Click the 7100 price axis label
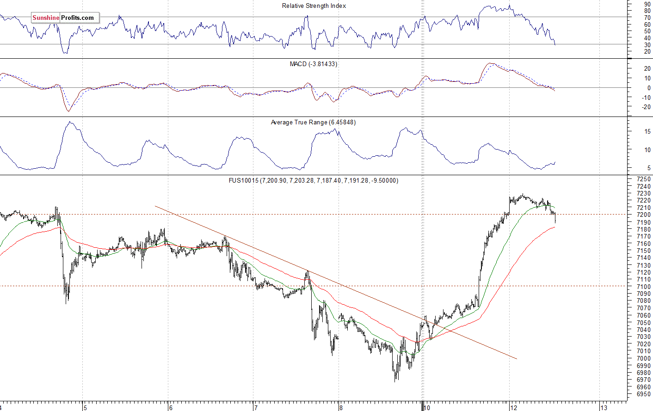 tap(644, 287)
